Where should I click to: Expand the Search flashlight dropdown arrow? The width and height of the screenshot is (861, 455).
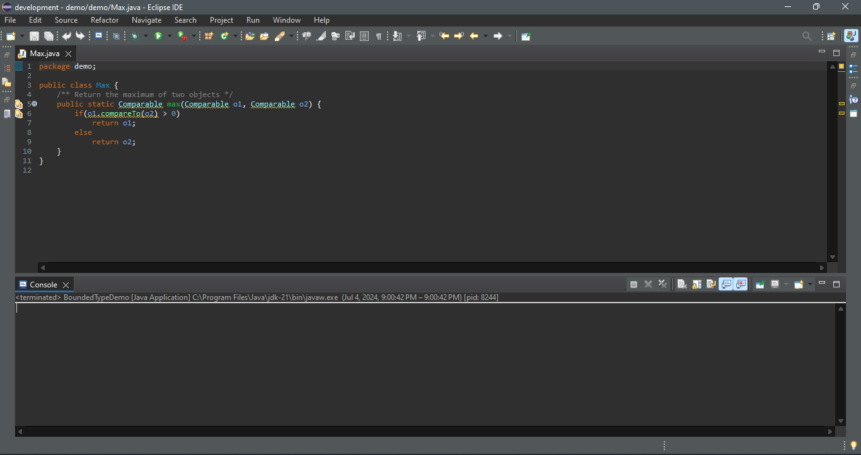point(291,36)
